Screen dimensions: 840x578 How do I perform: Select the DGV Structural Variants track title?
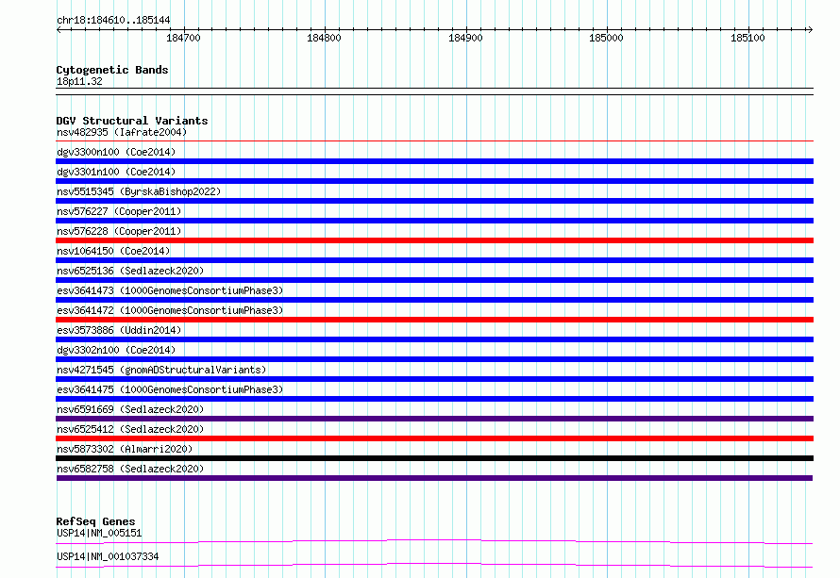[132, 121]
